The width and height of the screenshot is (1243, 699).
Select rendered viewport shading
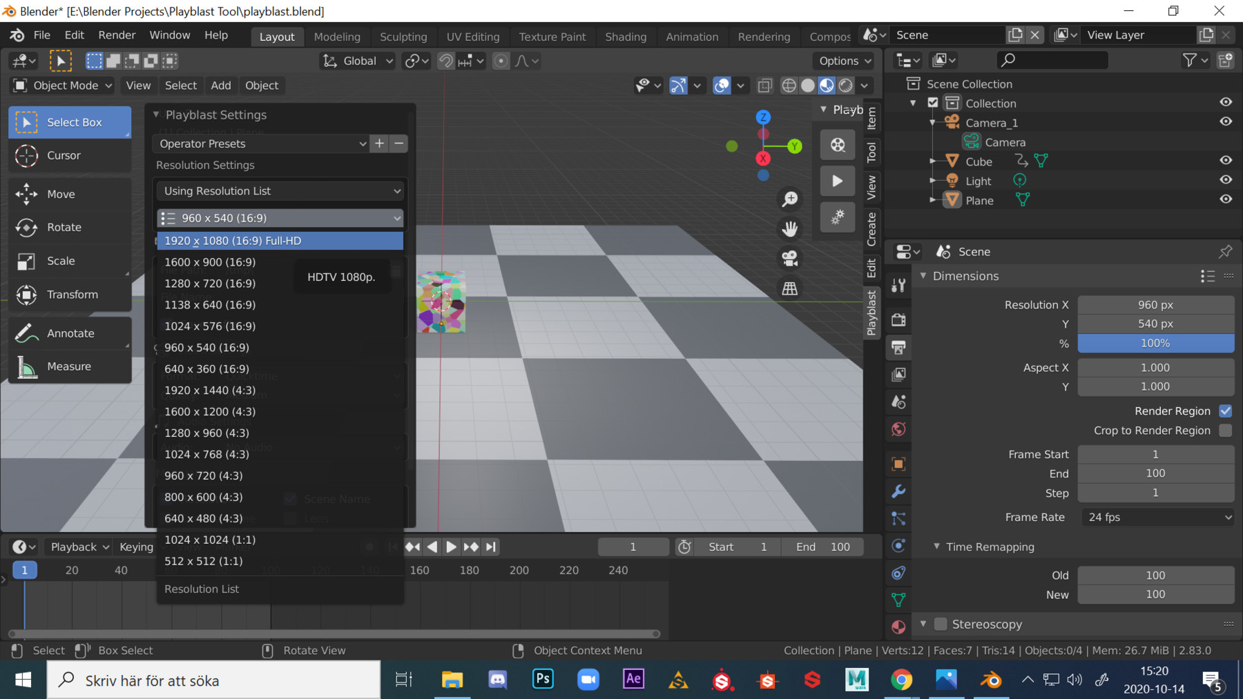pyautogui.click(x=845, y=86)
